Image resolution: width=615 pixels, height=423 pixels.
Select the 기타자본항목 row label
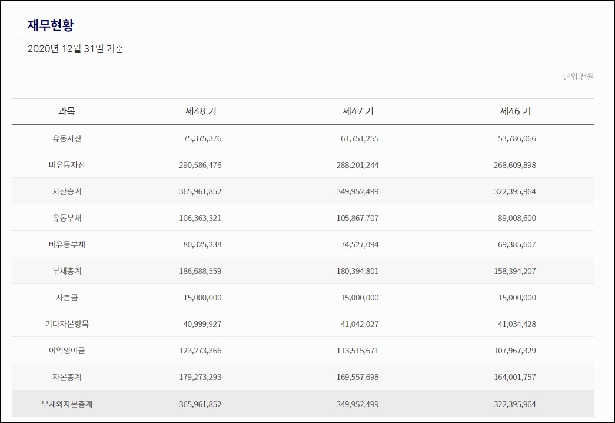point(67,324)
